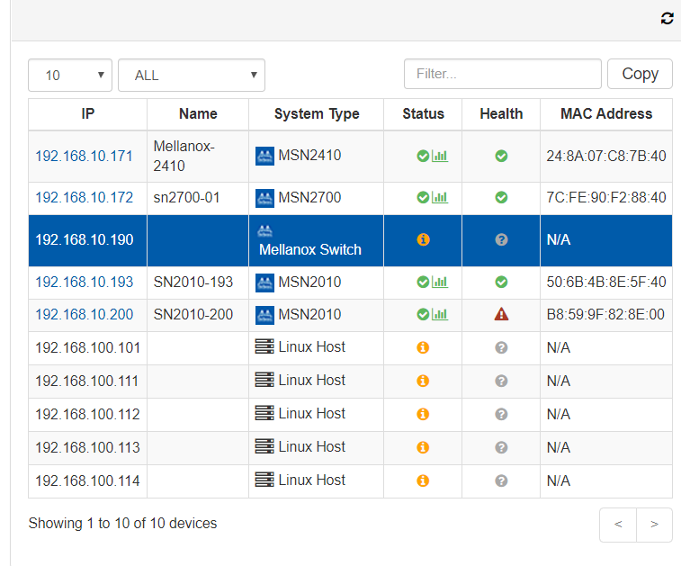The height and width of the screenshot is (566, 681).
Task: Select MAC address 50:6B:4B:8E:5F:40
Action: tap(605, 283)
